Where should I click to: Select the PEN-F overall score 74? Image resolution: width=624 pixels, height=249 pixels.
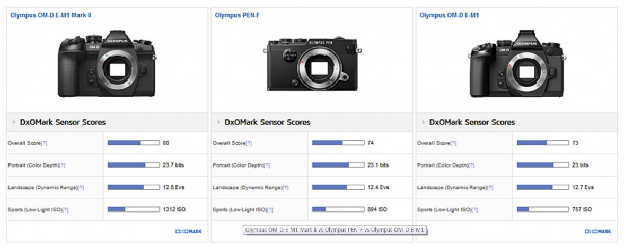[x=371, y=143]
